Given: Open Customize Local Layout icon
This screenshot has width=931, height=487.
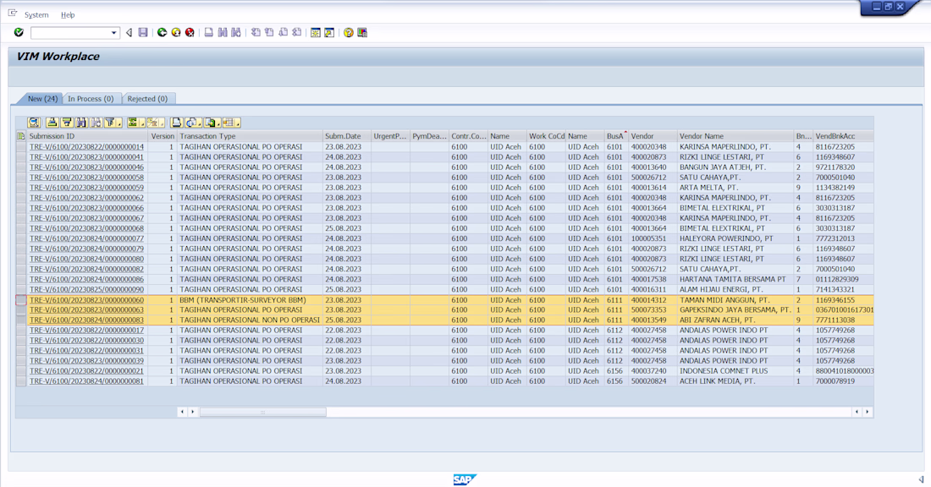Looking at the screenshot, I should [362, 32].
